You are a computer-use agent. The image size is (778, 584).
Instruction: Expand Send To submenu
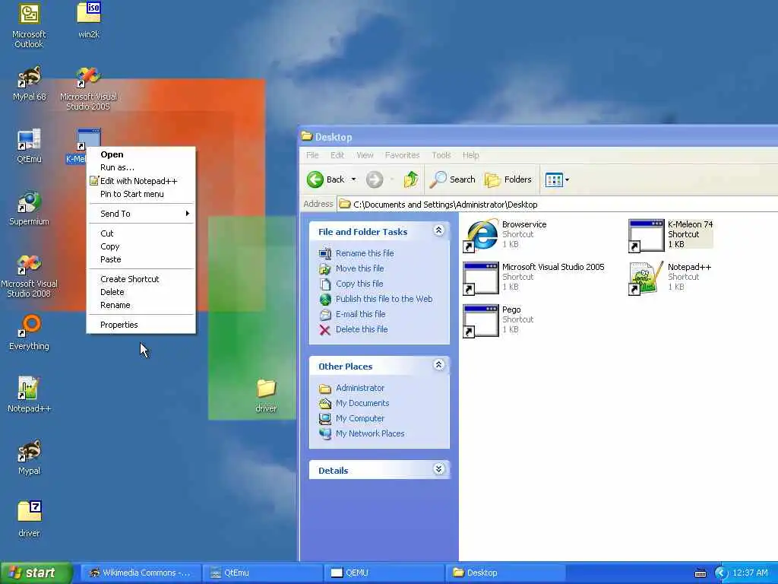pos(141,214)
